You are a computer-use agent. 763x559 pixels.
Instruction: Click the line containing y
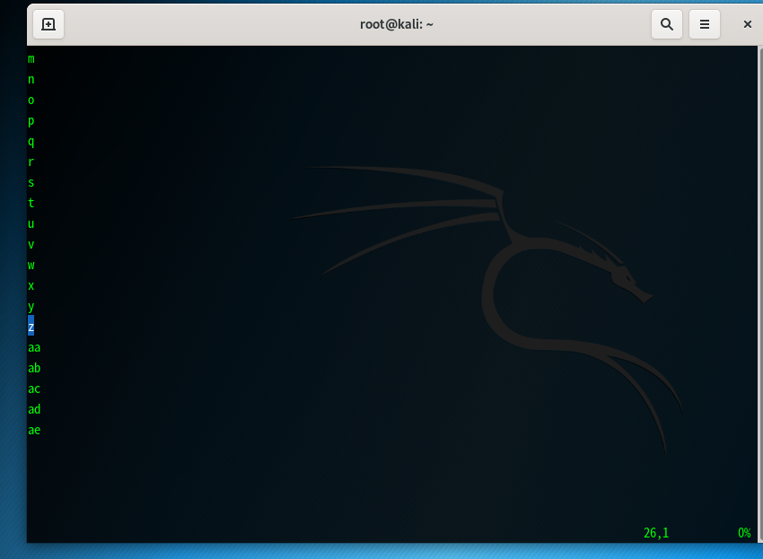(x=31, y=307)
